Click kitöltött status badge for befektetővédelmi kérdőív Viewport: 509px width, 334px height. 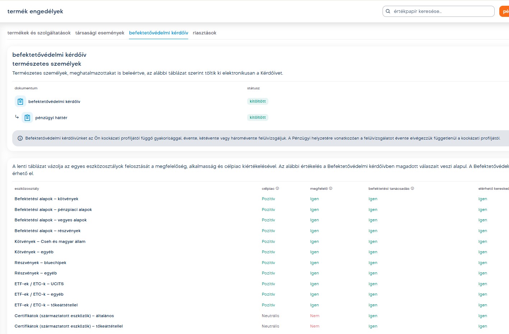pyautogui.click(x=258, y=102)
